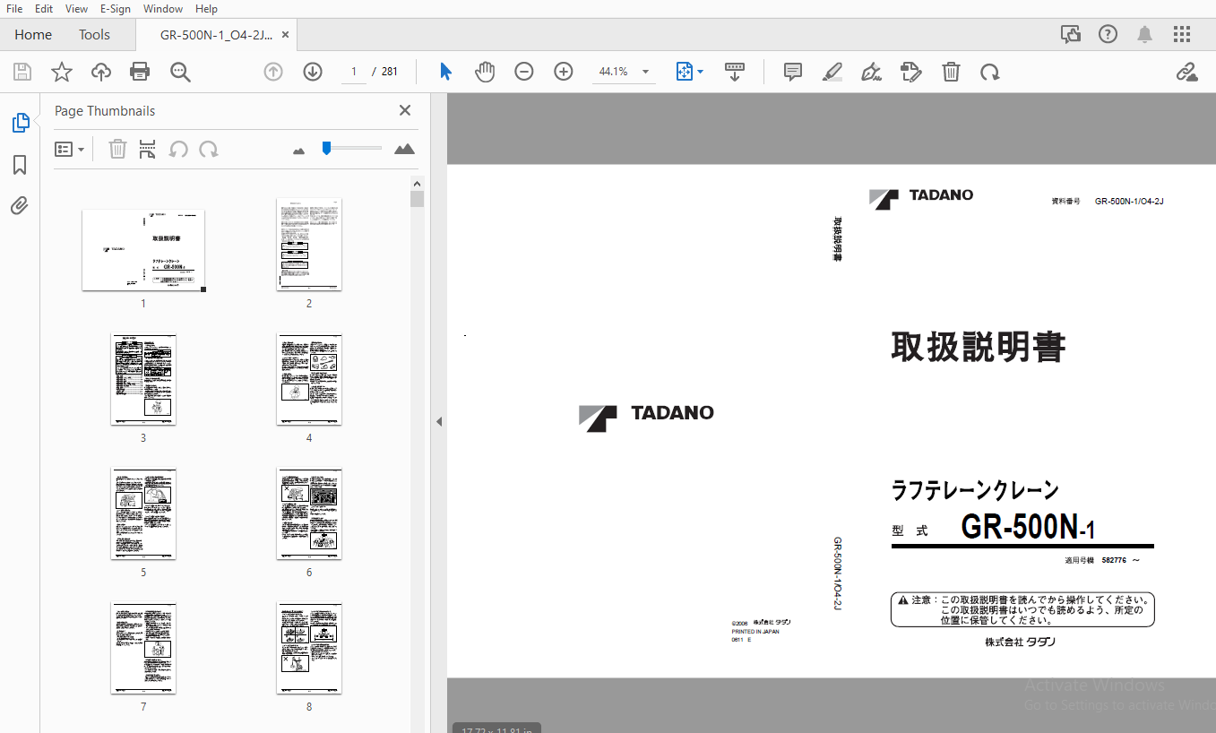Click the edit/stamp tool icon
This screenshot has width=1216, height=733.
click(x=911, y=72)
